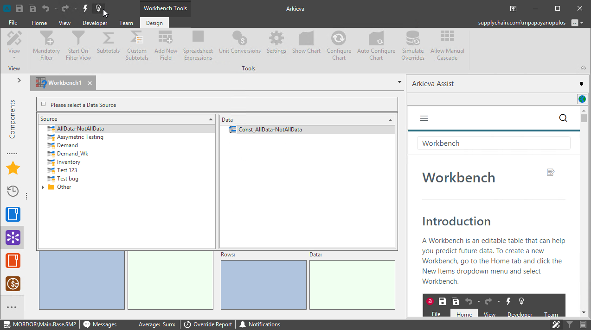Click the blue book sidebar icon
The height and width of the screenshot is (330, 591).
pos(13,214)
